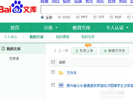This screenshot has height=102, width=133.
Task: Select the PDF file type radio
Action: click(x=111, y=17)
